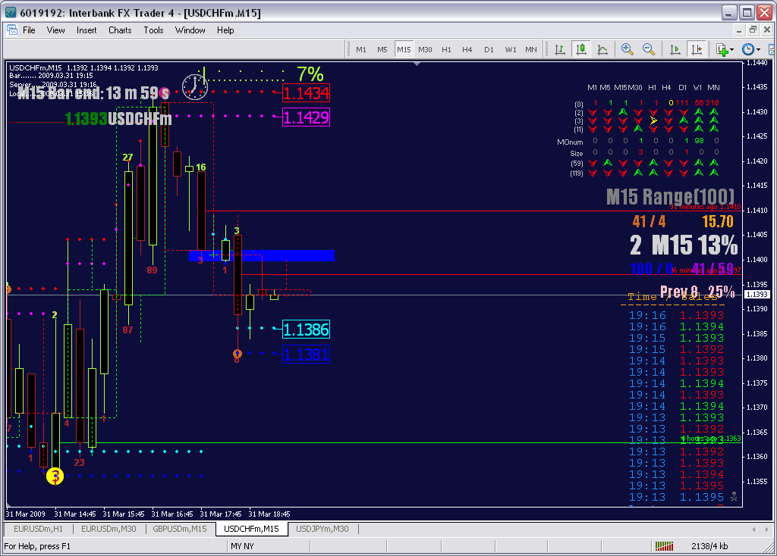Open the File menu
The height and width of the screenshot is (556, 777).
click(30, 30)
